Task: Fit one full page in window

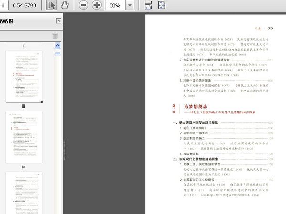Action: point(162,5)
